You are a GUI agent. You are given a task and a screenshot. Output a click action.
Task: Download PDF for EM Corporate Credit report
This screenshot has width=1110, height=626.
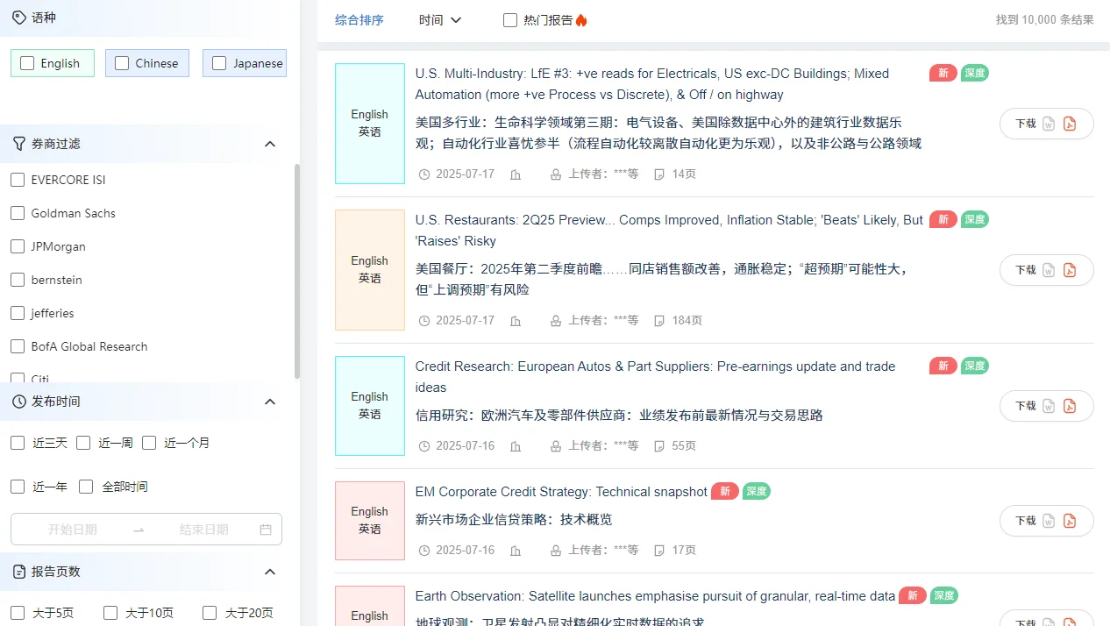1070,521
